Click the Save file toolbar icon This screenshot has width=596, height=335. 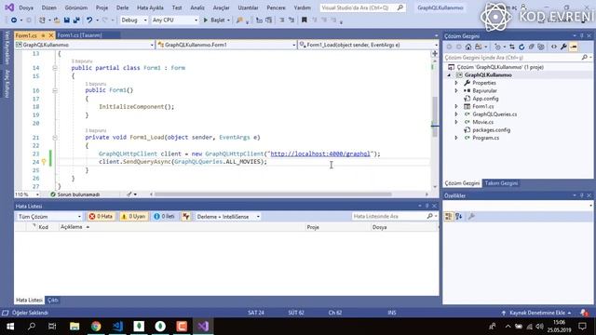pos(66,20)
